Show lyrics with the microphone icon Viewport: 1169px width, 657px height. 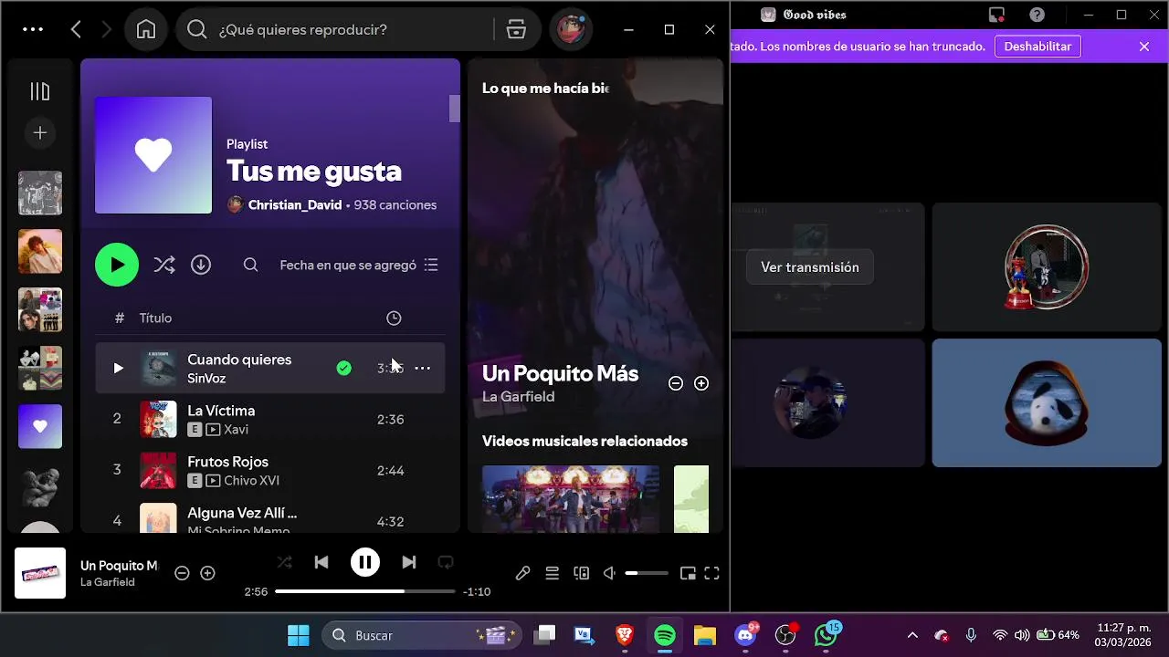[x=522, y=573]
